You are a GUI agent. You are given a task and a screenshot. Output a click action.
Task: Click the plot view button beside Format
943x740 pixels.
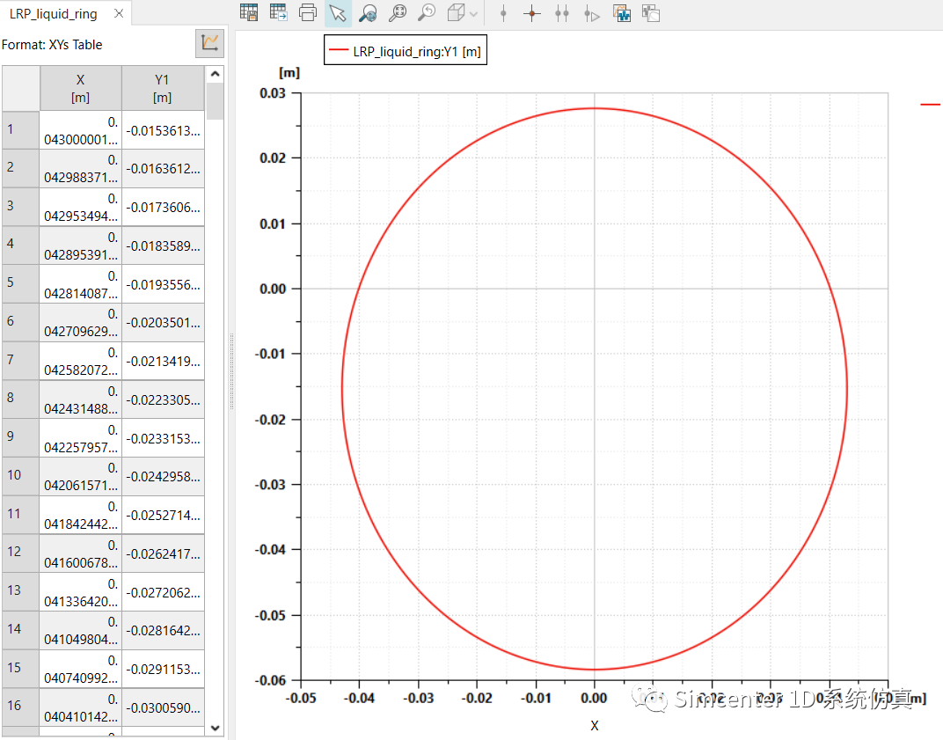[209, 43]
